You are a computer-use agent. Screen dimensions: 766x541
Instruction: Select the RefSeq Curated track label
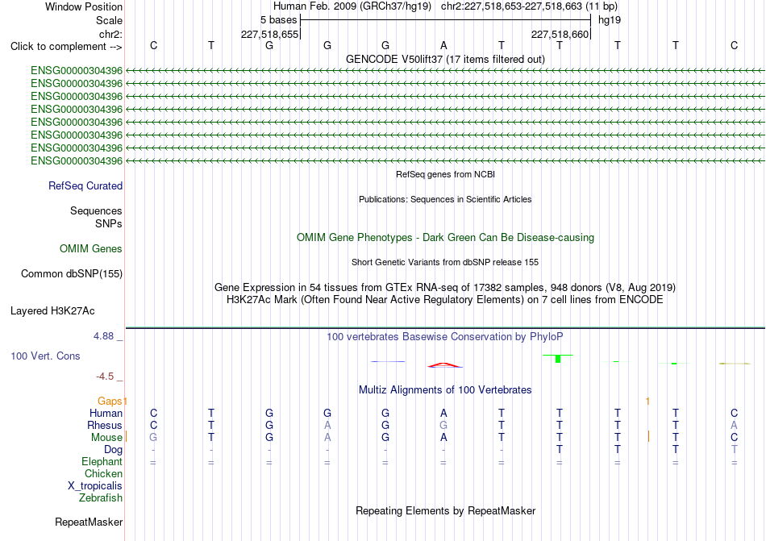pyautogui.click(x=85, y=186)
